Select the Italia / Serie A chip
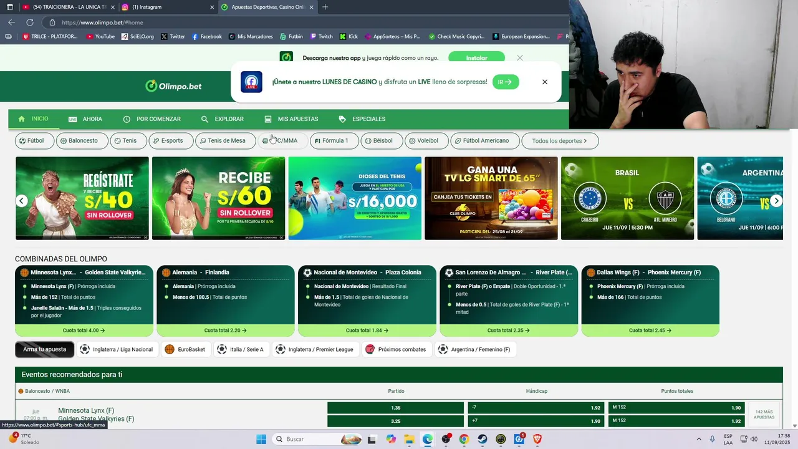 pos(241,349)
